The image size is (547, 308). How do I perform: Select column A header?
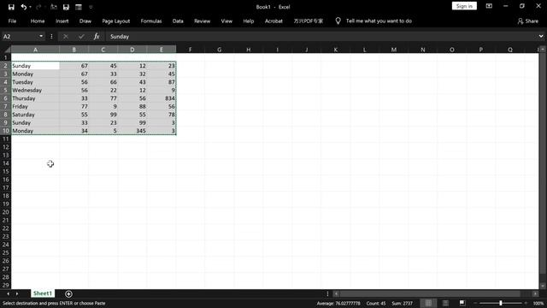(35, 50)
